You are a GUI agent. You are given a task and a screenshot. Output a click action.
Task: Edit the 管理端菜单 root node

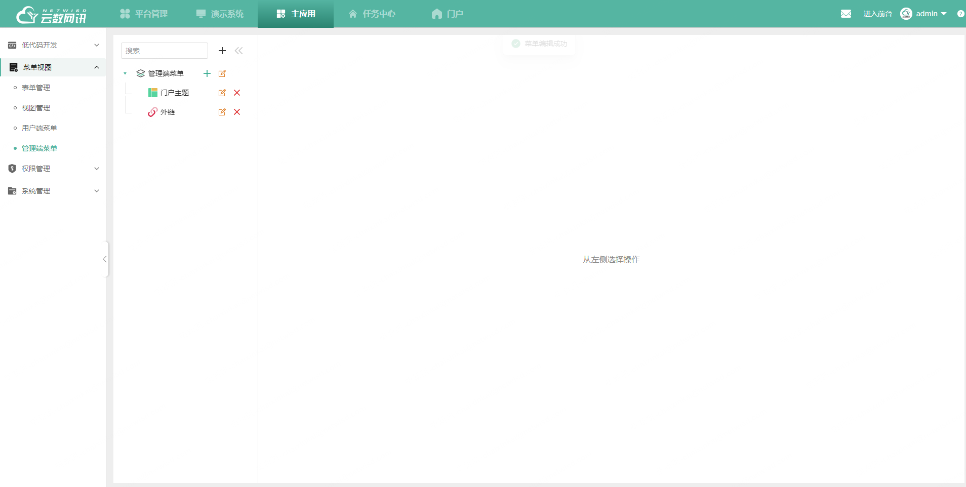coord(222,73)
